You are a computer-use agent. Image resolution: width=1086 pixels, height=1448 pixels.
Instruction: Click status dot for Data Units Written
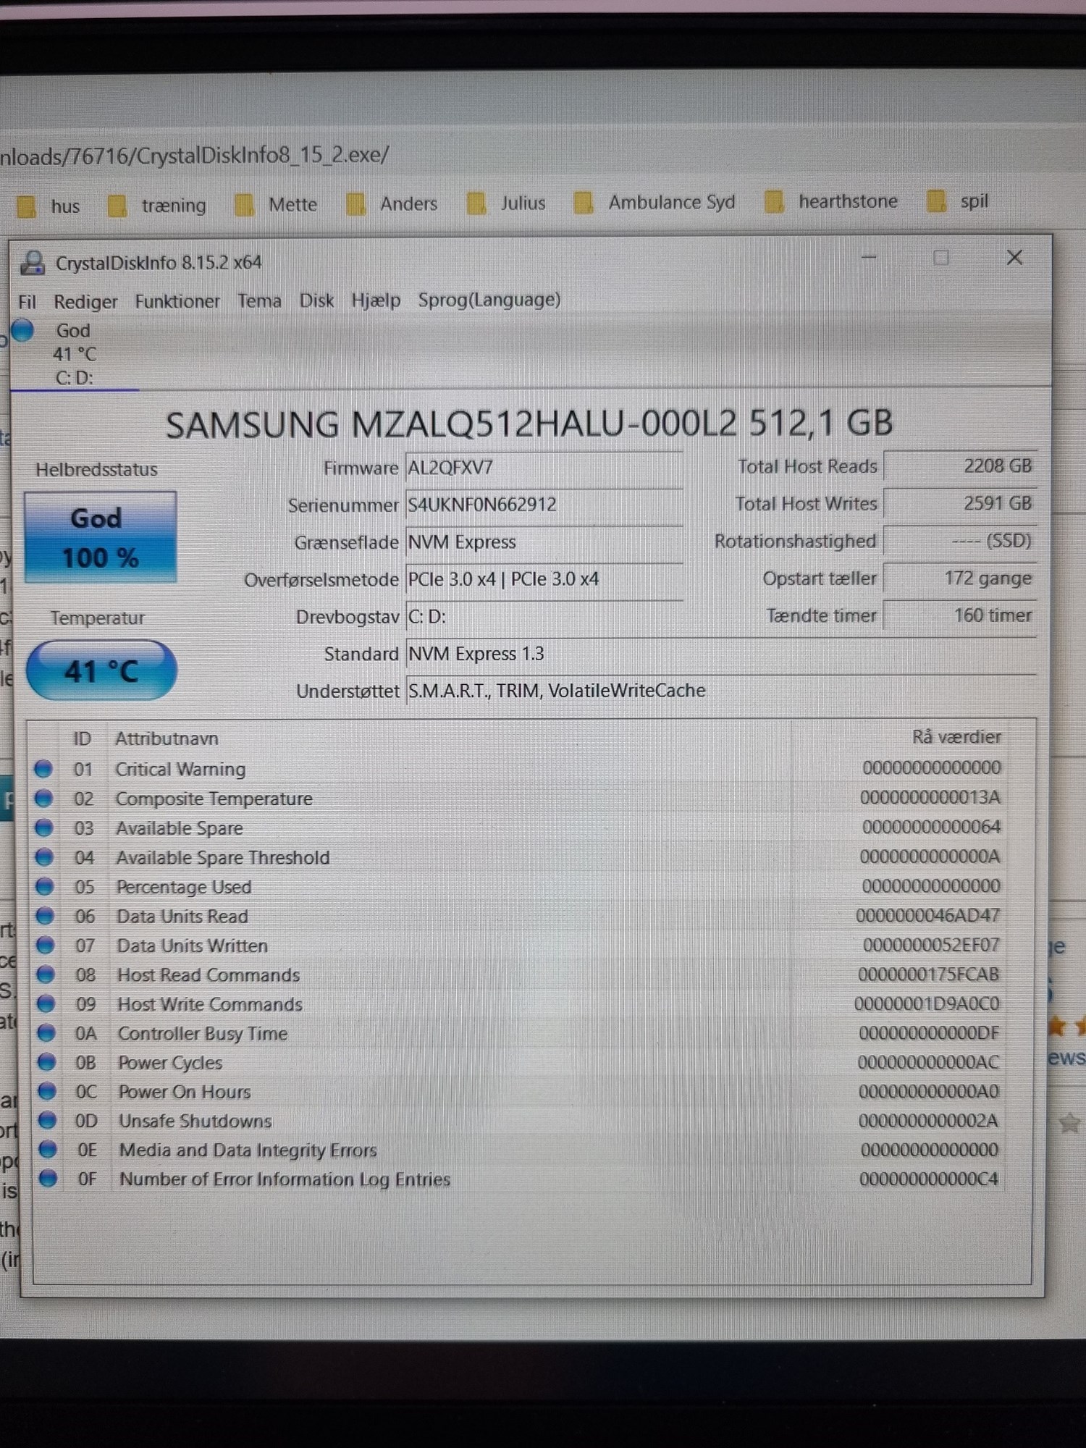[x=46, y=945]
